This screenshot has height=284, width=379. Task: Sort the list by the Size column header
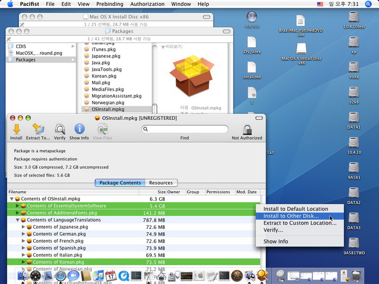click(153, 192)
